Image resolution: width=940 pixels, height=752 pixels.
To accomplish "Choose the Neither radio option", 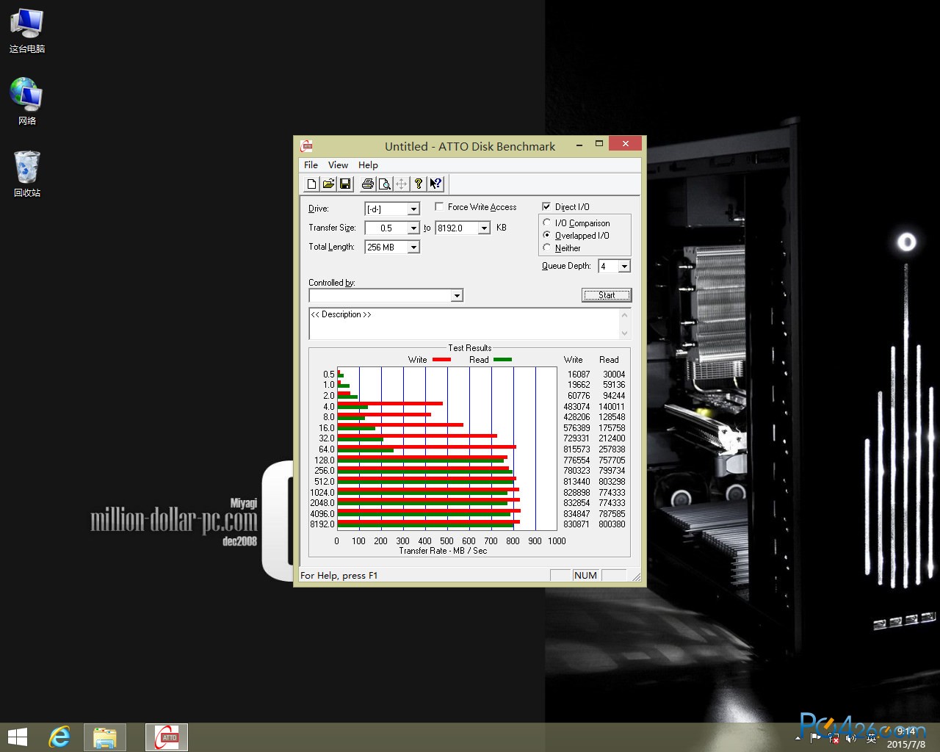I will 546,247.
